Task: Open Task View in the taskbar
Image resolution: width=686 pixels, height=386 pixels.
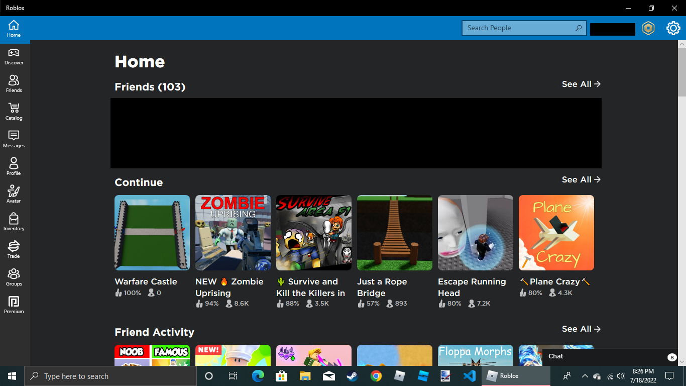Action: click(233, 376)
